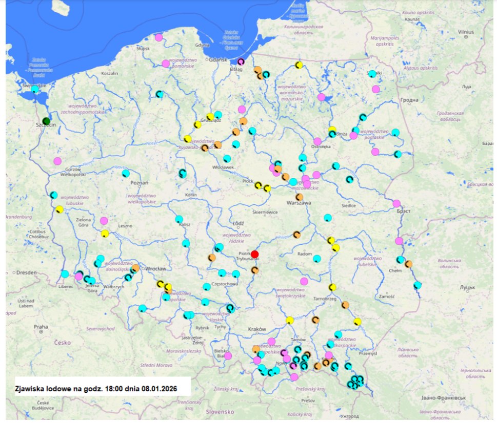Select the dark green marker at Szczecin
Image resolution: width=497 pixels, height=423 pixels.
coord(47,121)
